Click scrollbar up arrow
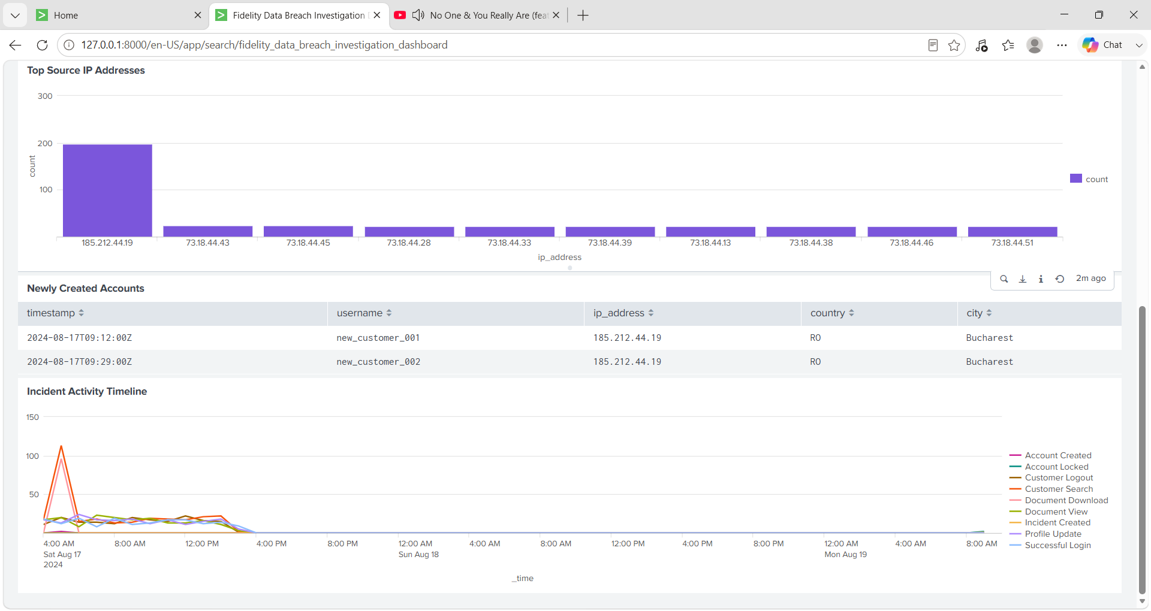The image size is (1151, 611). pos(1142,66)
